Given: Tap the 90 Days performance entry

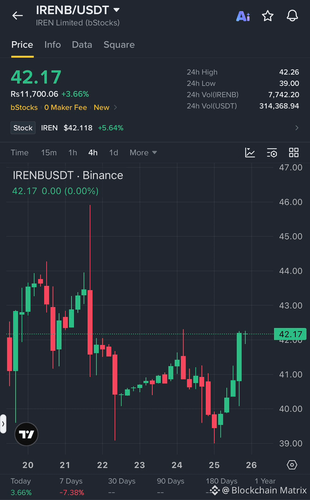Looking at the screenshot, I should click(170, 486).
